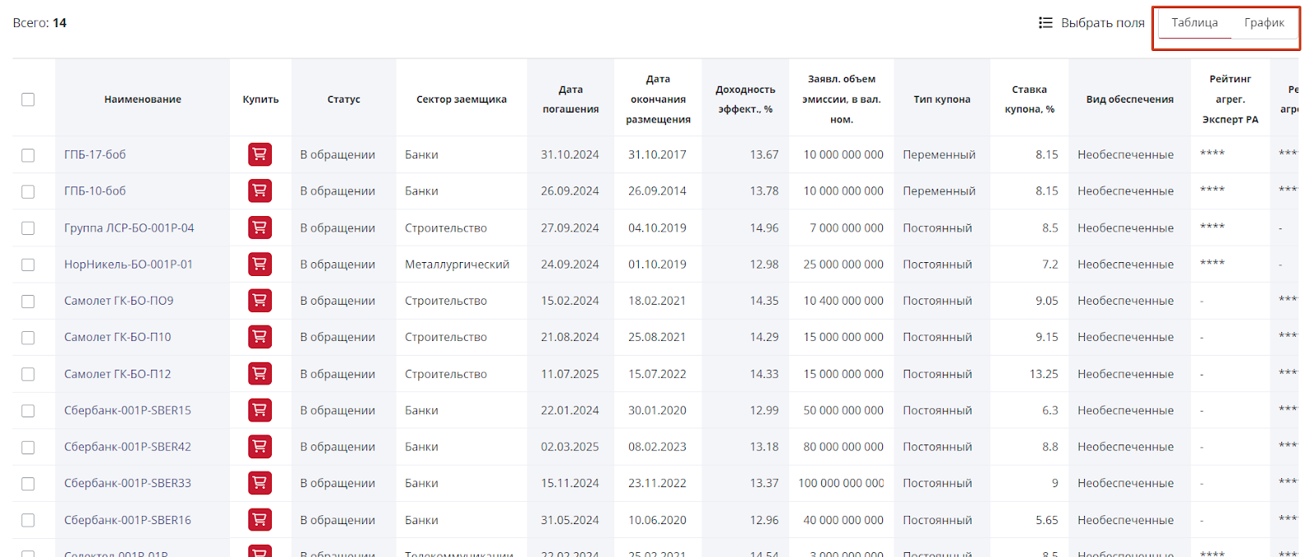1314x557 pixels.
Task: Select checkbox for НорНикель-БО-001Р-01
Action: 28,265
